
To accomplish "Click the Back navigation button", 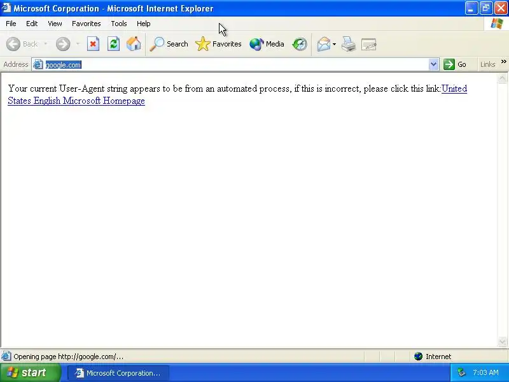I will 22,44.
